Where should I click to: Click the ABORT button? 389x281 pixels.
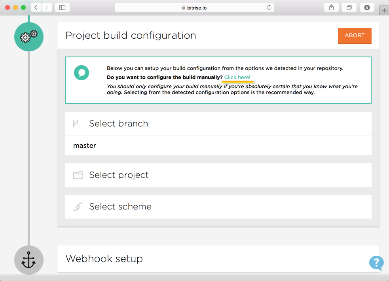(354, 36)
